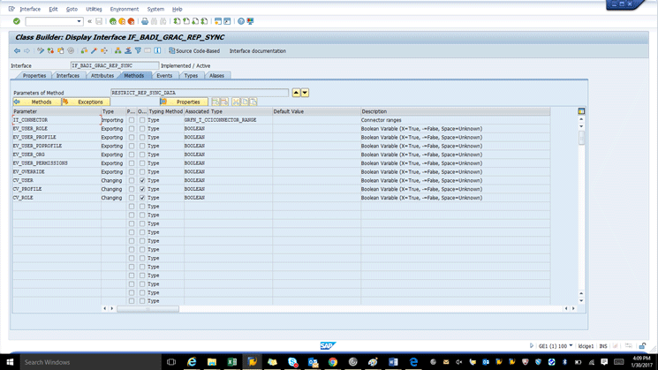
Task: Click the Display/Change pencil-glasses icon
Action: point(41,50)
